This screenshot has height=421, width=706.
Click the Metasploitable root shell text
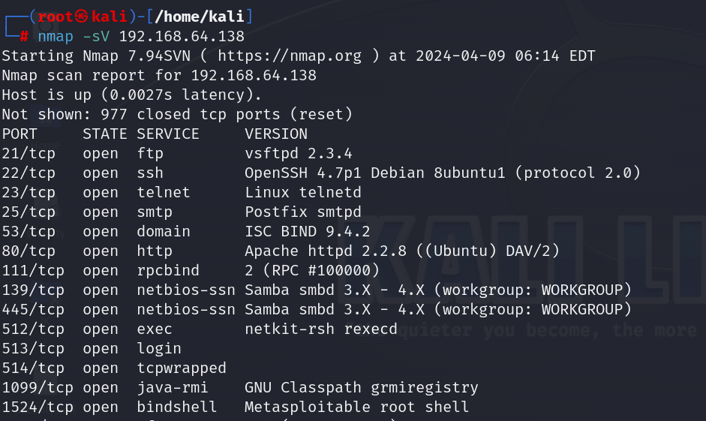click(x=356, y=407)
